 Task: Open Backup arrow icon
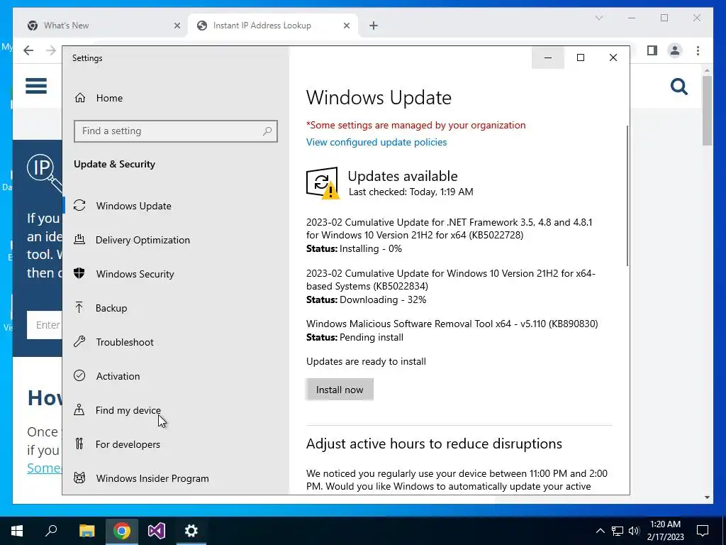pos(79,308)
